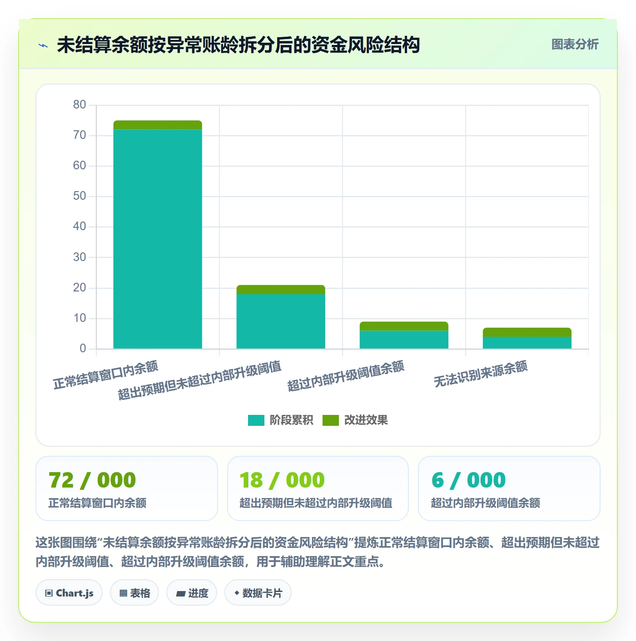Click the progress icon in 进度 chip
The image size is (636, 641).
pos(180,593)
